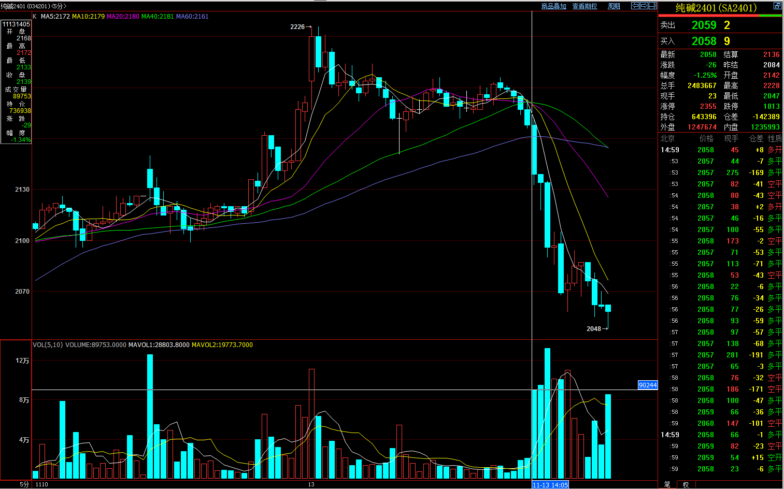Click the 昨结 value 2084
The image size is (784, 489).
coord(771,65)
